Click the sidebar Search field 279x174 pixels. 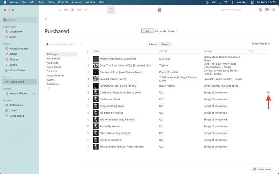[20, 20]
